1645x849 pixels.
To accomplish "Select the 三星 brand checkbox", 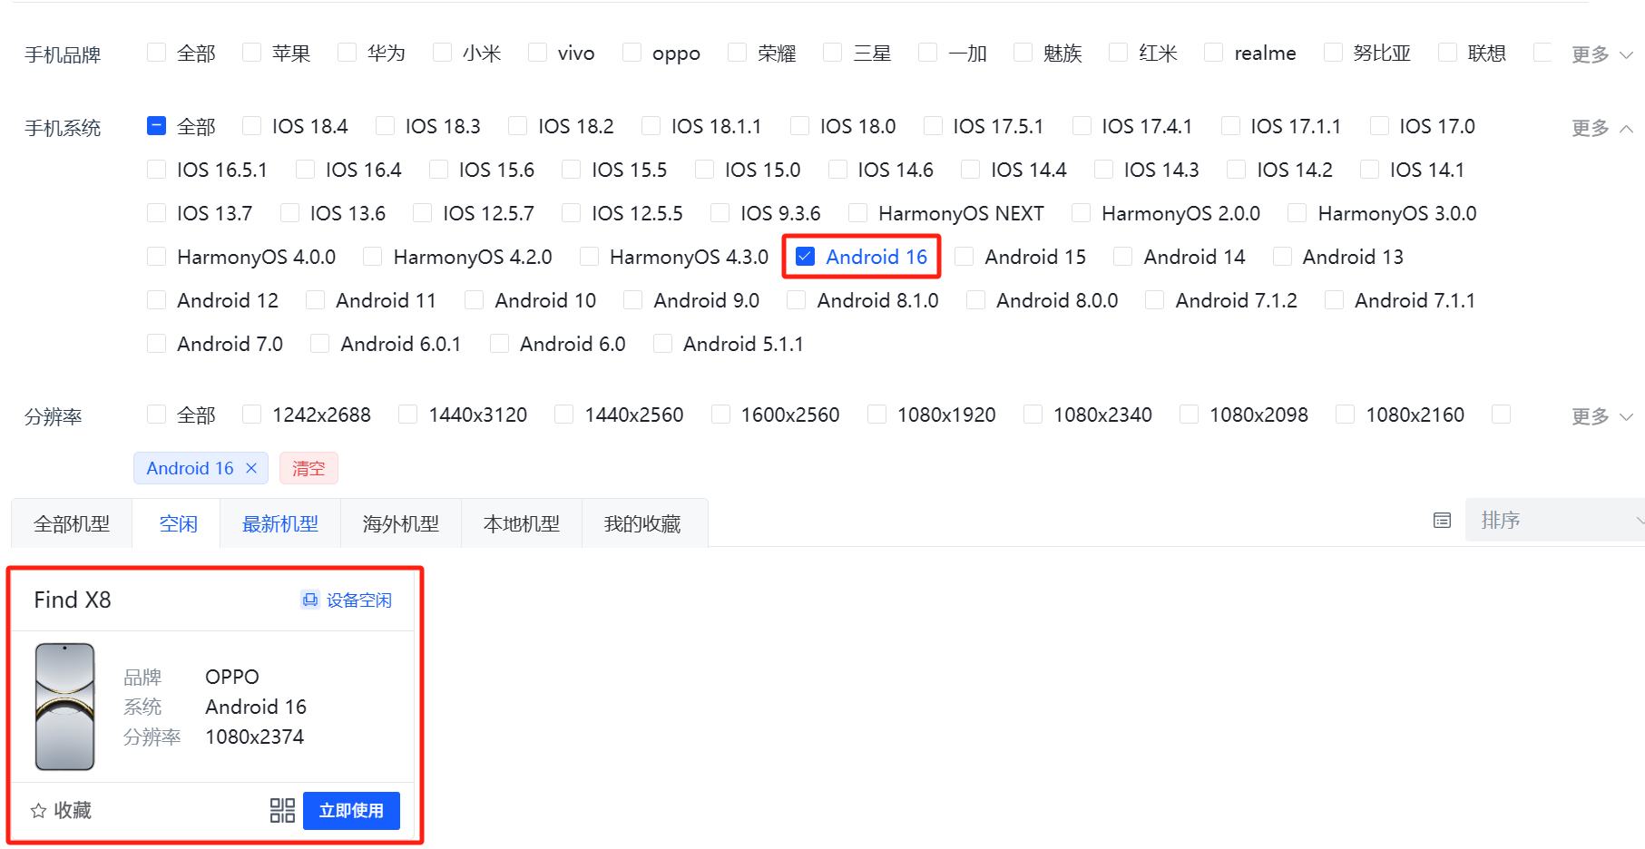I will tap(832, 53).
